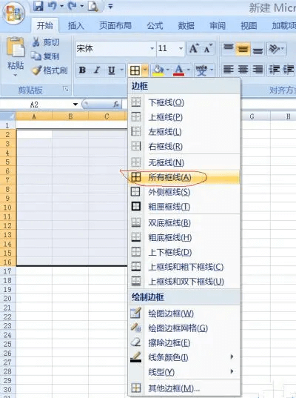Choose the erase border eraser icon
296x398 pixels.
pyautogui.click(x=136, y=342)
